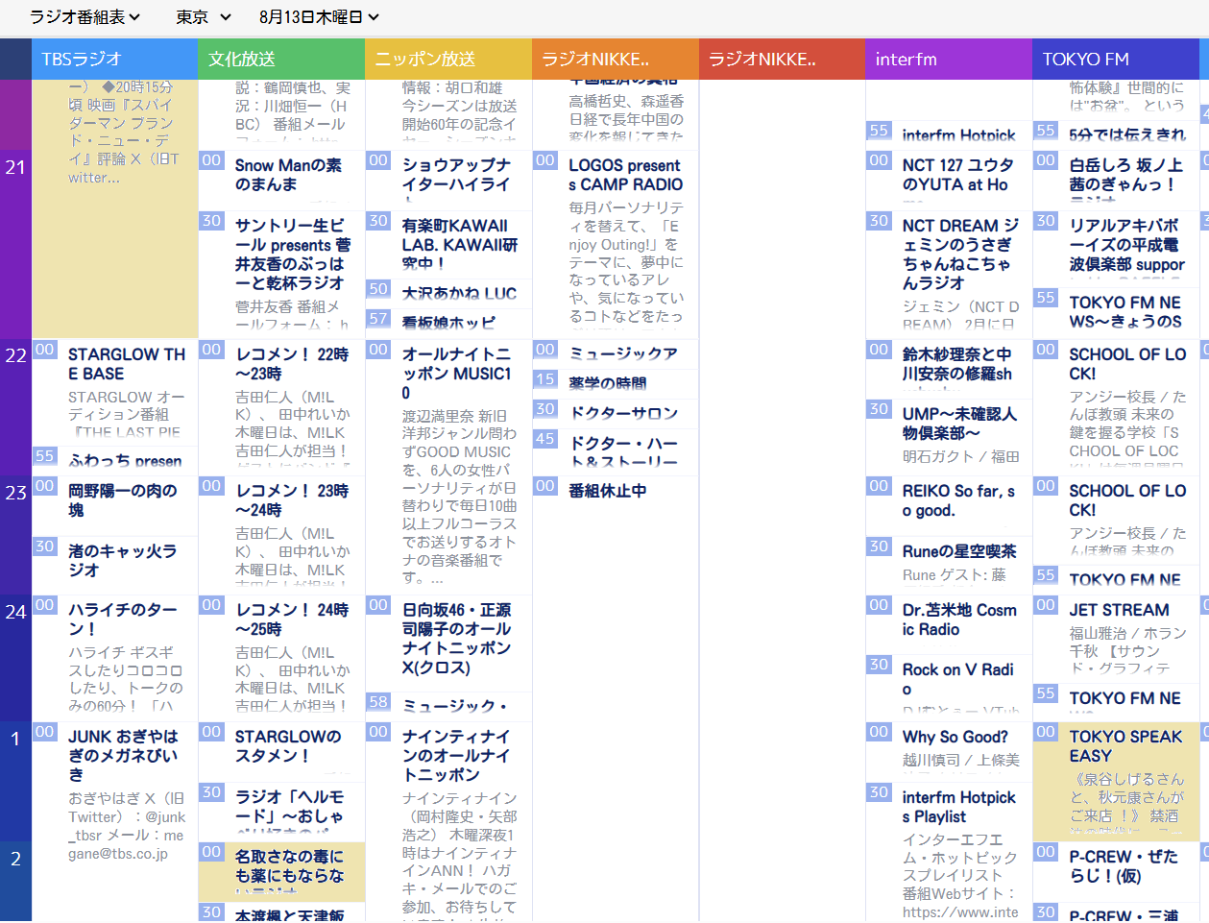Click the 21 o'clock hour marker

15,167
